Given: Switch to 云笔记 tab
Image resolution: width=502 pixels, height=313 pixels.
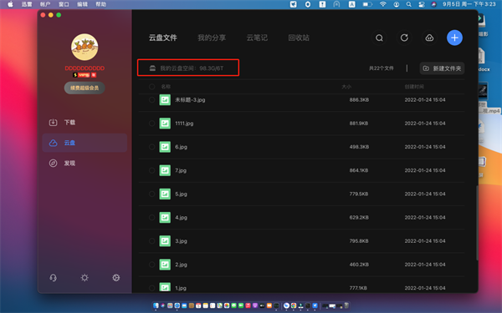Looking at the screenshot, I should click(x=257, y=38).
